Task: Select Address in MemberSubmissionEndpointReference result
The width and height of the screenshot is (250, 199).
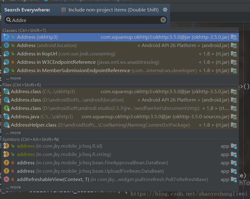Action: click(73, 71)
